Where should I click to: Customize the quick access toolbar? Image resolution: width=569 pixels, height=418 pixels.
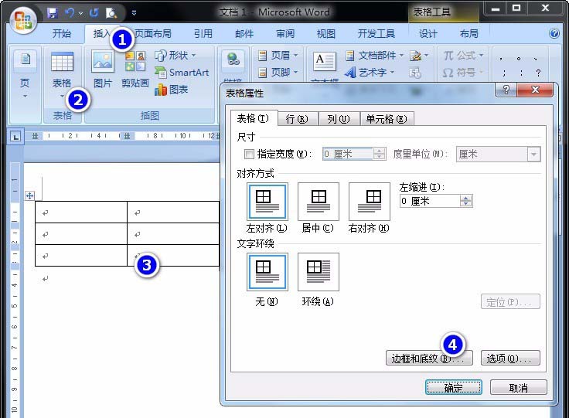pos(134,13)
